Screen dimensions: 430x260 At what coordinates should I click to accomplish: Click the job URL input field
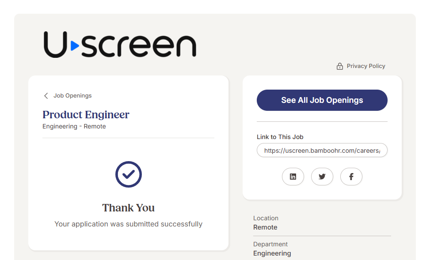tap(322, 151)
